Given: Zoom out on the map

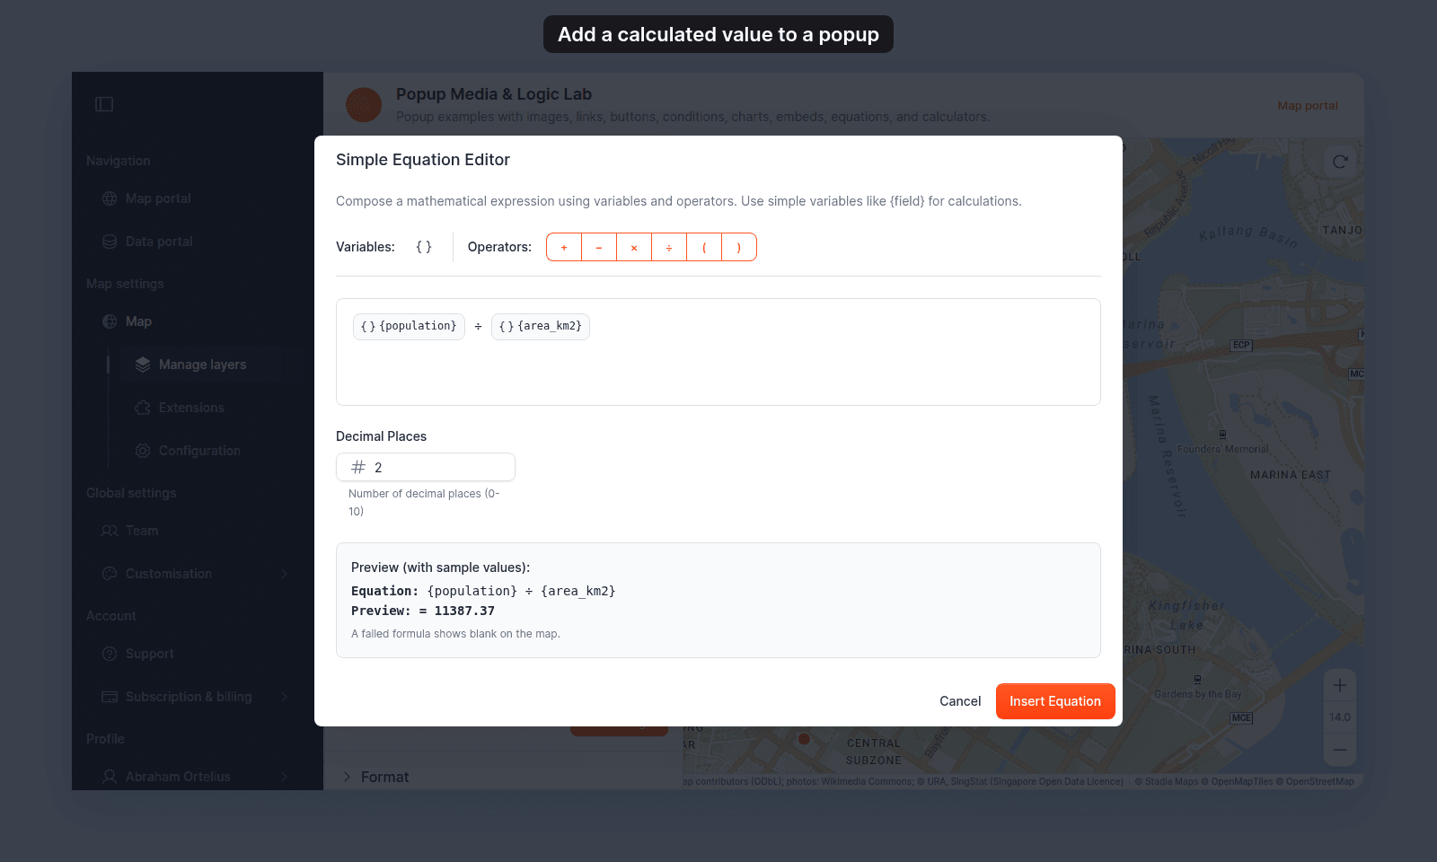Looking at the screenshot, I should tap(1340, 749).
